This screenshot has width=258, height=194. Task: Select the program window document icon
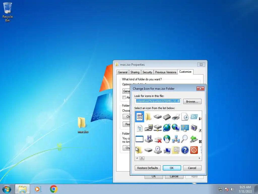pyautogui.click(x=140, y=117)
